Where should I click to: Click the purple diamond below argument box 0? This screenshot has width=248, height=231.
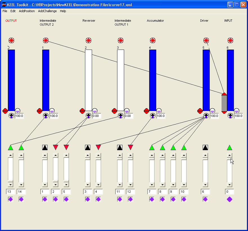pyautogui.click(x=229, y=199)
